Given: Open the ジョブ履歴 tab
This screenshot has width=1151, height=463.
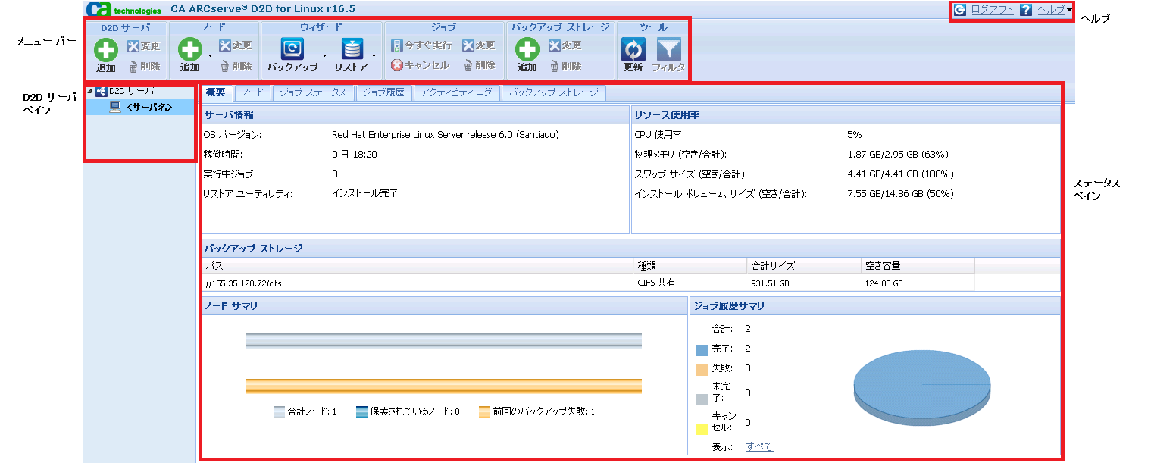Looking at the screenshot, I should pyautogui.click(x=383, y=92).
